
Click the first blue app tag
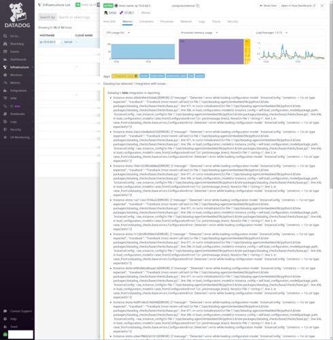[x=144, y=76]
